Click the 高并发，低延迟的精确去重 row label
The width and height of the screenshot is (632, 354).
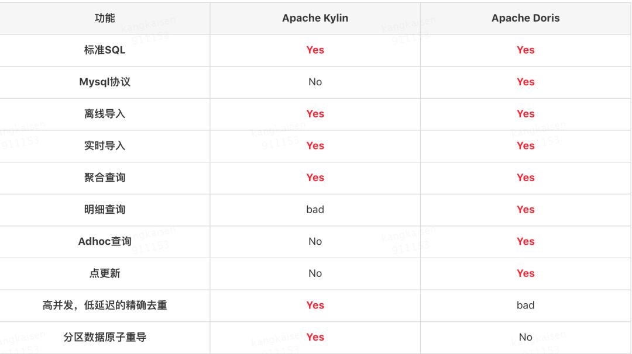click(105, 305)
